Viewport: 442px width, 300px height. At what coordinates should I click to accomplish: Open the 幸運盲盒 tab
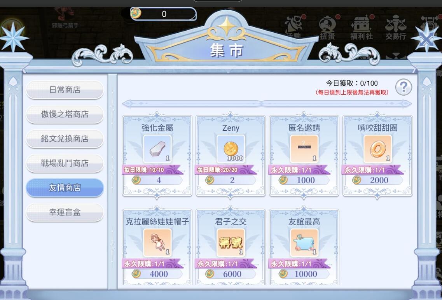tap(65, 212)
